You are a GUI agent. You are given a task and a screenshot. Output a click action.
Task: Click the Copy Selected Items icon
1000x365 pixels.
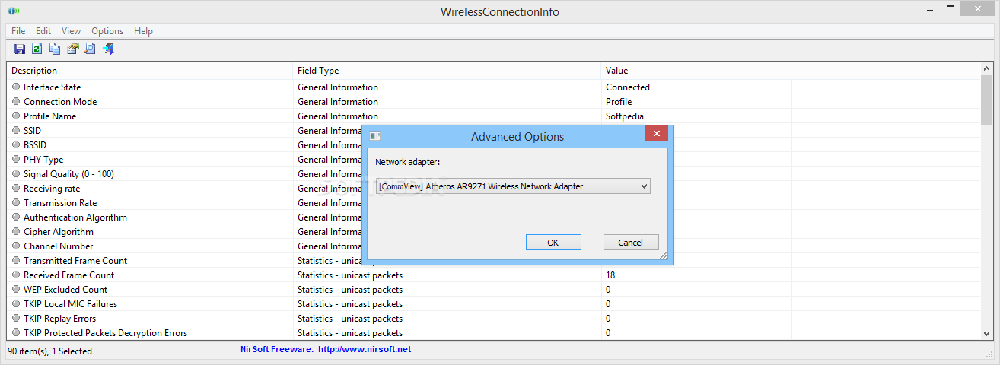pos(55,49)
